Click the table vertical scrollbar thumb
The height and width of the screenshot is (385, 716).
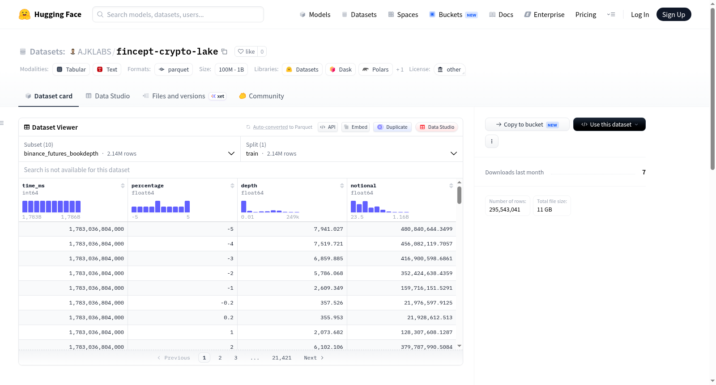(x=459, y=195)
